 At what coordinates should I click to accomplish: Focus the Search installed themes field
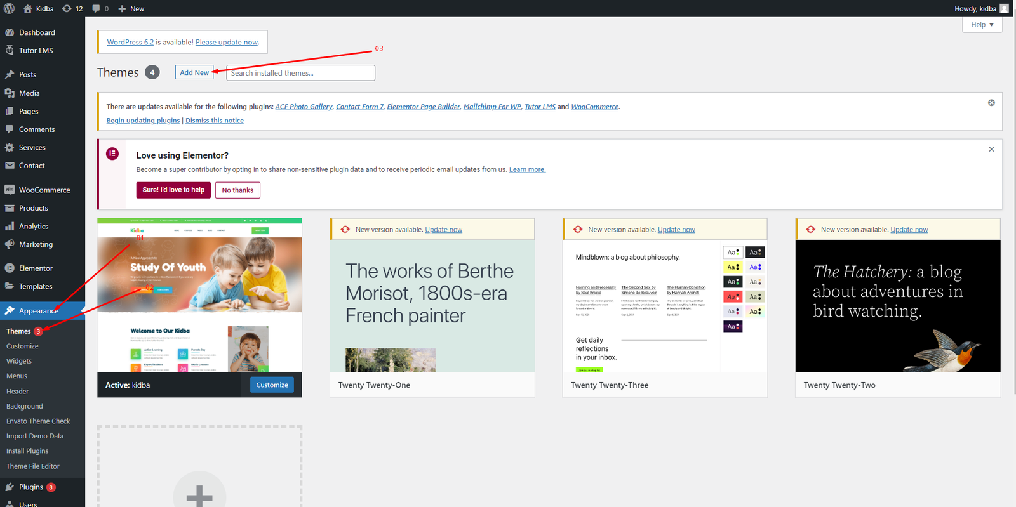(300, 73)
